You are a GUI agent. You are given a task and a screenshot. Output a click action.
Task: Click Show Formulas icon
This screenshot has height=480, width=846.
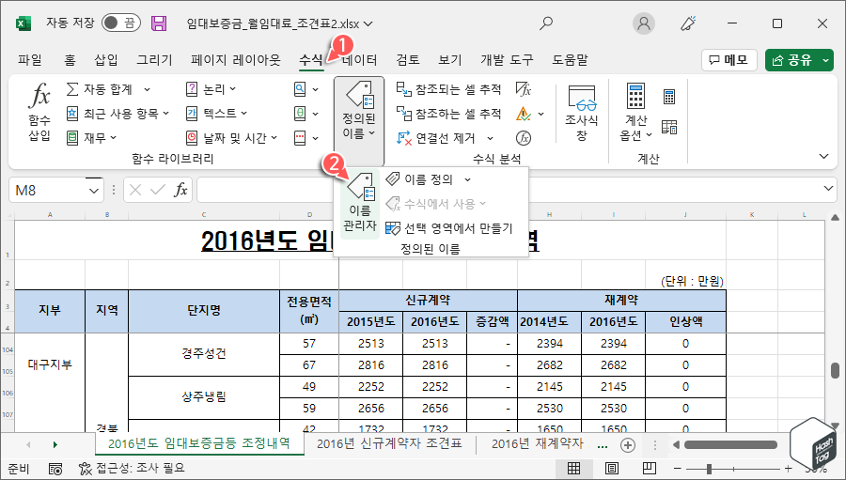coord(524,89)
